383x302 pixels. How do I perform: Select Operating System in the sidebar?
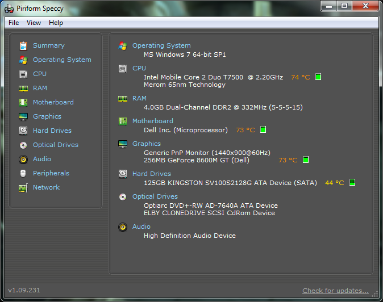click(x=62, y=60)
